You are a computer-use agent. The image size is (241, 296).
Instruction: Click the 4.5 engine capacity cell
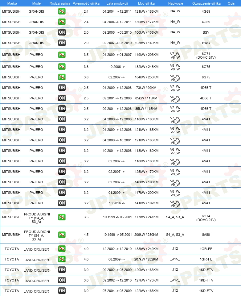tap(86, 235)
